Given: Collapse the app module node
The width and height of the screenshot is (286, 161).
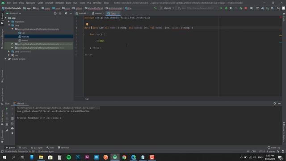Looking at the screenshot, I should point(6,18).
